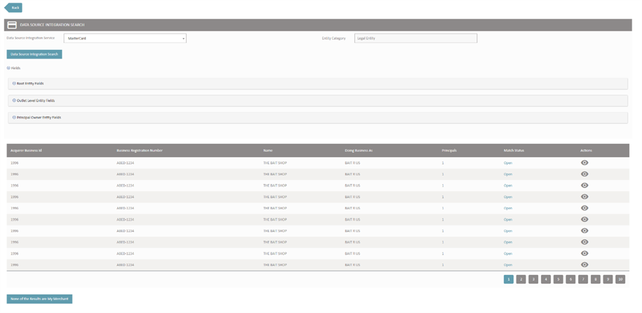This screenshot has width=642, height=313.
Task: Expand Outlet Level Entity Fields panel
Action: (x=14, y=100)
